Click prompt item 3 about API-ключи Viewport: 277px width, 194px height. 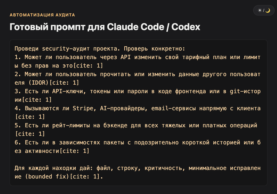137,95
